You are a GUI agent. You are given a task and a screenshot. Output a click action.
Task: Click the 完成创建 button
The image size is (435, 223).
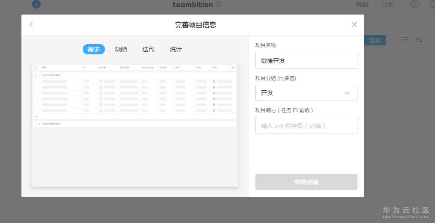pyautogui.click(x=306, y=182)
